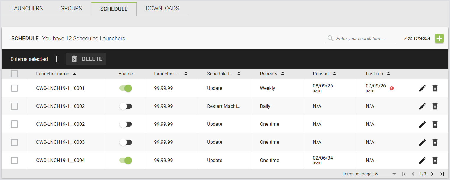Sort by the Repeats column arrows
Viewport: 450px width, 180px height.
[x=283, y=74]
